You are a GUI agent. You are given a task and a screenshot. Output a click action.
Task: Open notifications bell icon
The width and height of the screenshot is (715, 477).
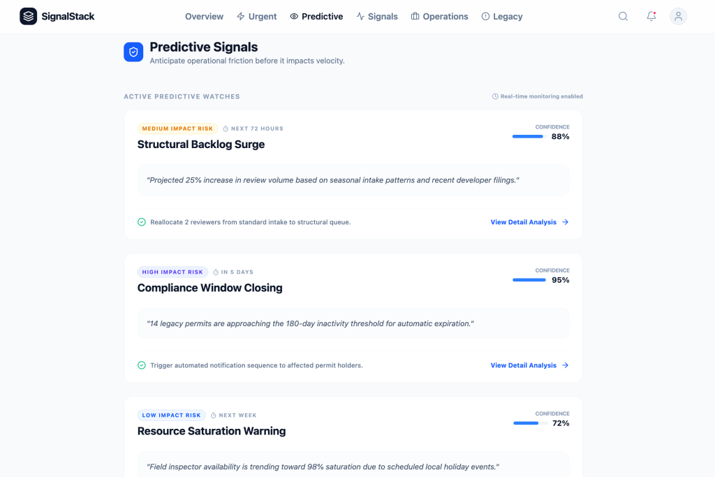coord(651,16)
